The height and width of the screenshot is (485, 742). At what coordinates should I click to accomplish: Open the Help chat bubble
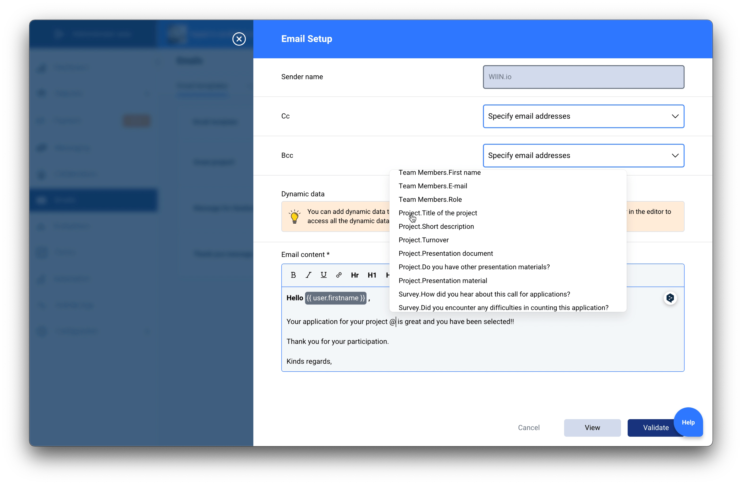(688, 422)
